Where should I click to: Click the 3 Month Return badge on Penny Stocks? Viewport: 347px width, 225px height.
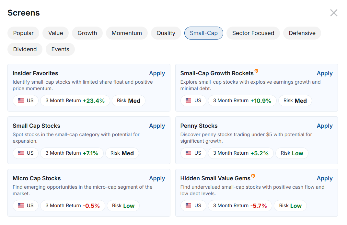click(x=241, y=153)
